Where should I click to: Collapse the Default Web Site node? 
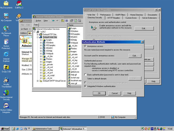[37, 37]
